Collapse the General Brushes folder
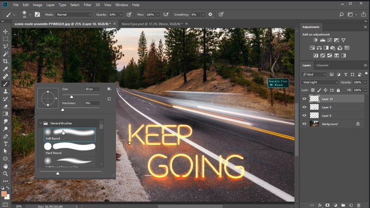This screenshot has width=370, height=208. (x=40, y=123)
